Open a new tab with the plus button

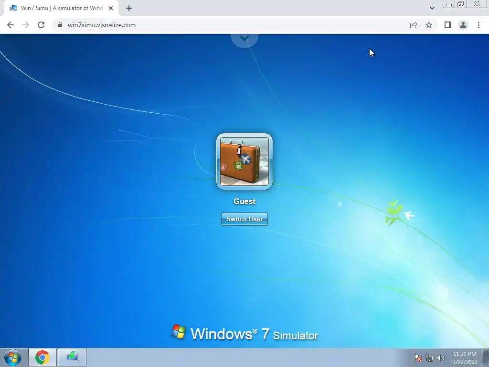coord(129,8)
